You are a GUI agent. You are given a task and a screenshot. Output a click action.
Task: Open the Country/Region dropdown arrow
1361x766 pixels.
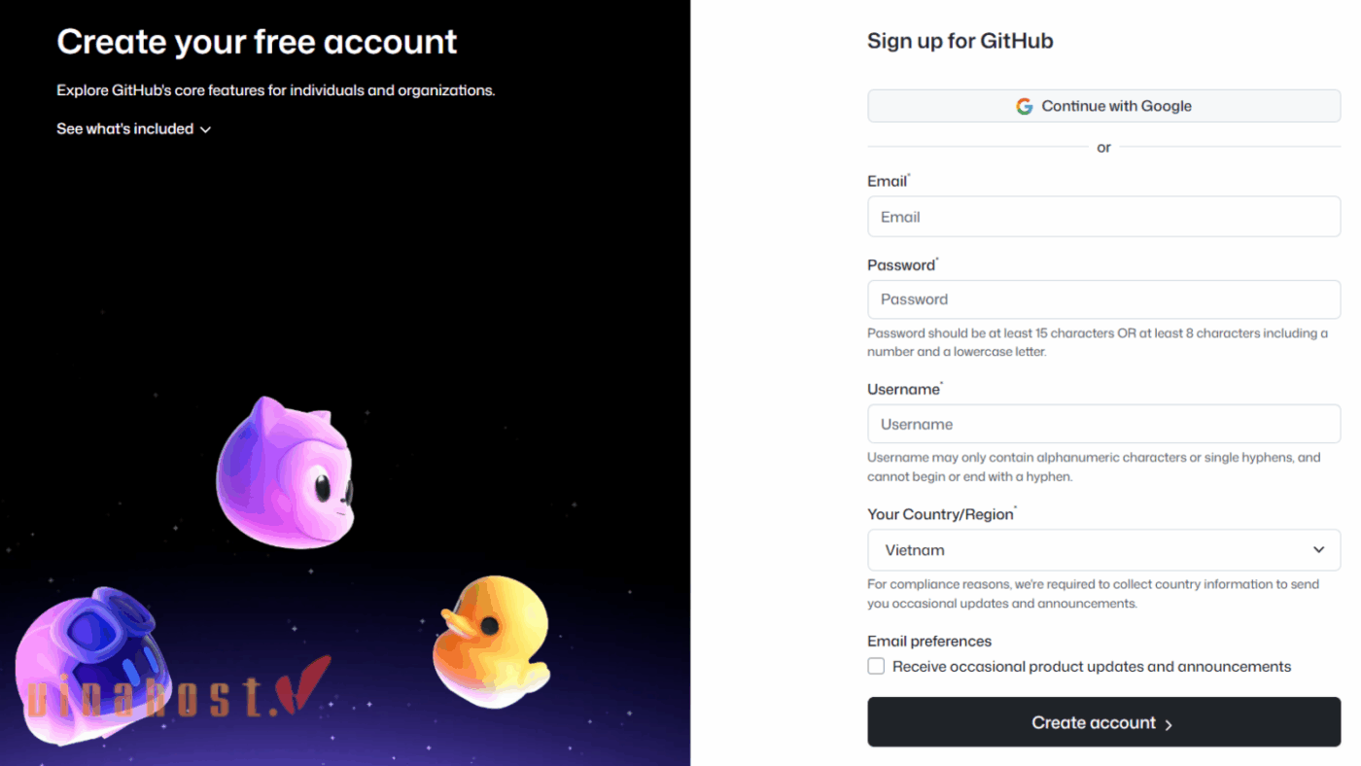coord(1318,550)
